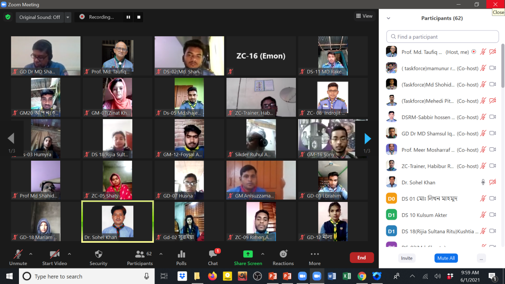Open the Reactions emoji menu
Viewport: 505px width, 284px height.
coord(283,257)
